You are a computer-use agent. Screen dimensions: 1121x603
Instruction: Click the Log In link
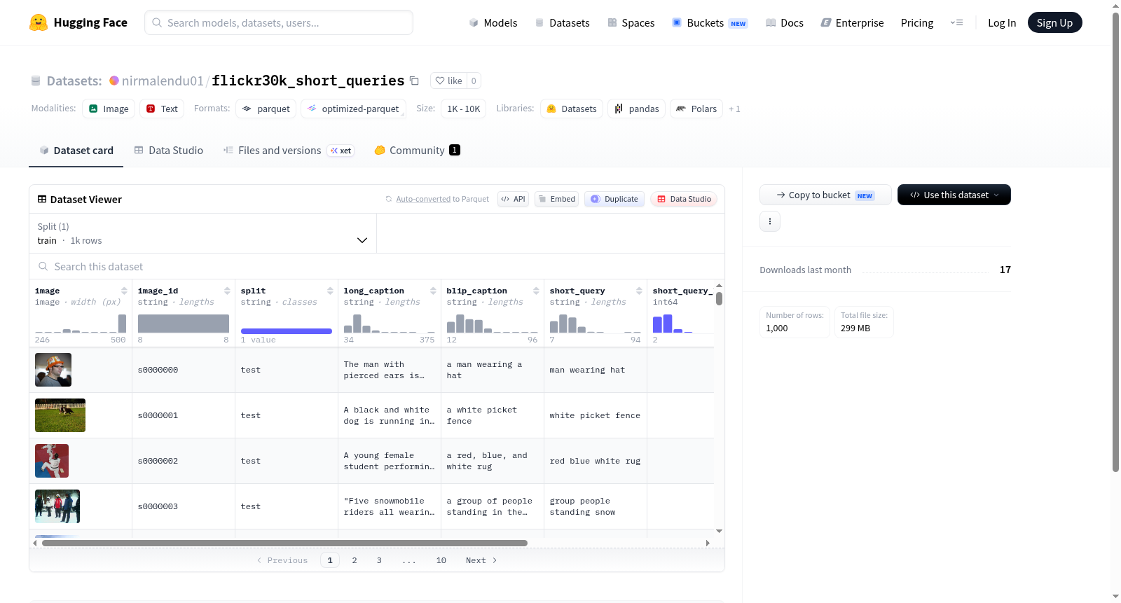(x=1002, y=22)
